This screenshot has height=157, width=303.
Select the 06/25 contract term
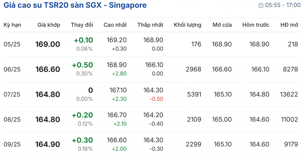[x=12, y=69]
